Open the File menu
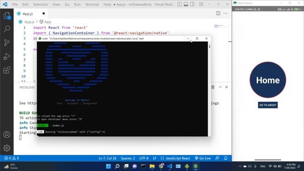This screenshot has width=304, height=171. (x=15, y=4)
